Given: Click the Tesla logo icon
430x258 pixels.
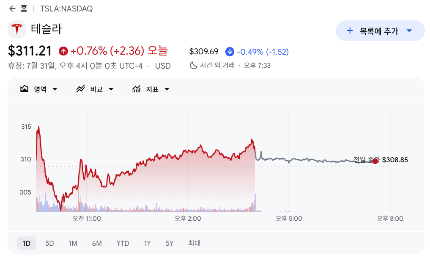Looking at the screenshot, I should [17, 29].
